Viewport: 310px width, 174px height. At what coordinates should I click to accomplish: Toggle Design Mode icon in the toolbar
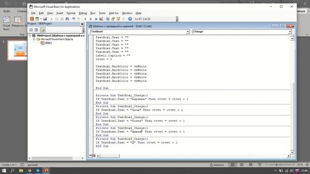point(101,19)
